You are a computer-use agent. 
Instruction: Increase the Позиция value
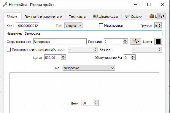(x=125, y=40)
